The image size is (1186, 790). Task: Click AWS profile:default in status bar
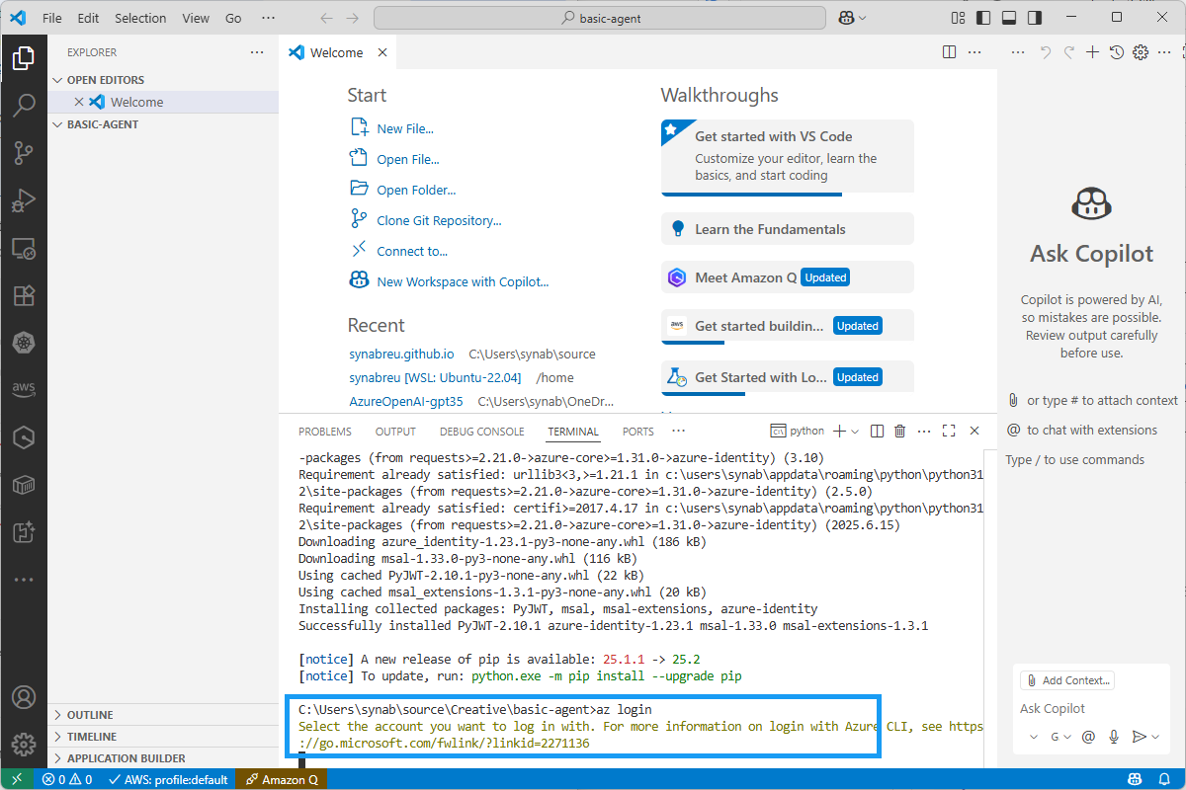(169, 780)
